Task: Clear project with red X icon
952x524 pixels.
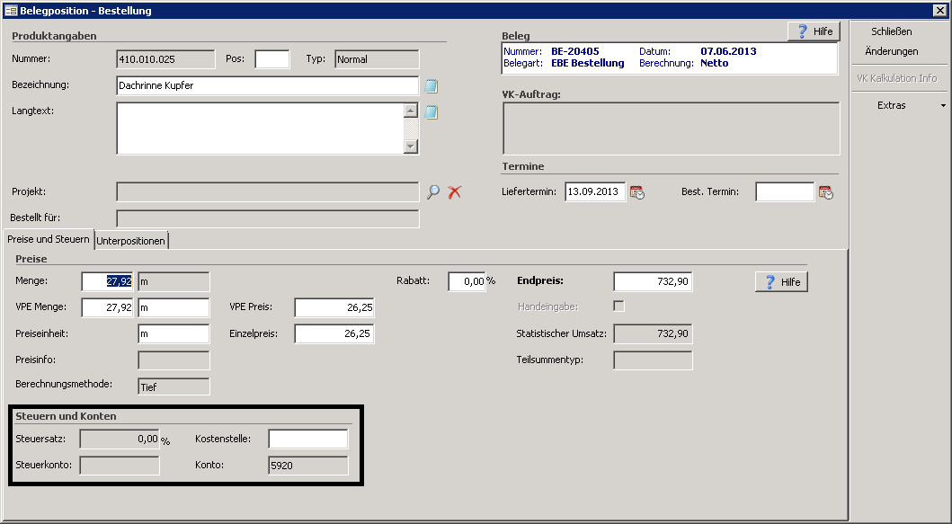Action: pyautogui.click(x=454, y=192)
